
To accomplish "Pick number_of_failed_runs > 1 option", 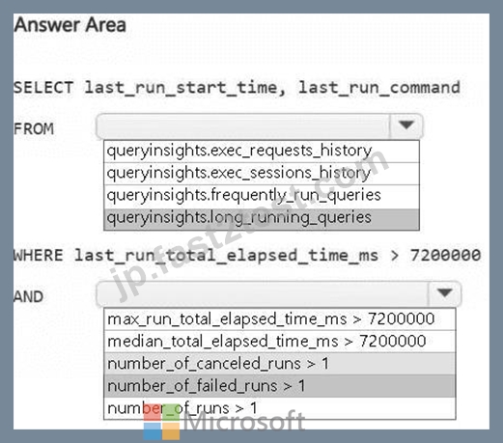I will pos(280,386).
